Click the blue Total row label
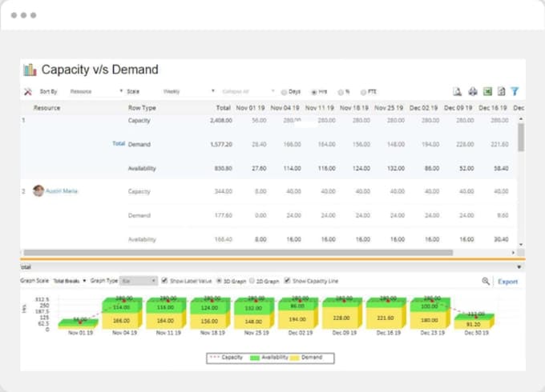This screenshot has height=392, width=545. (x=119, y=143)
